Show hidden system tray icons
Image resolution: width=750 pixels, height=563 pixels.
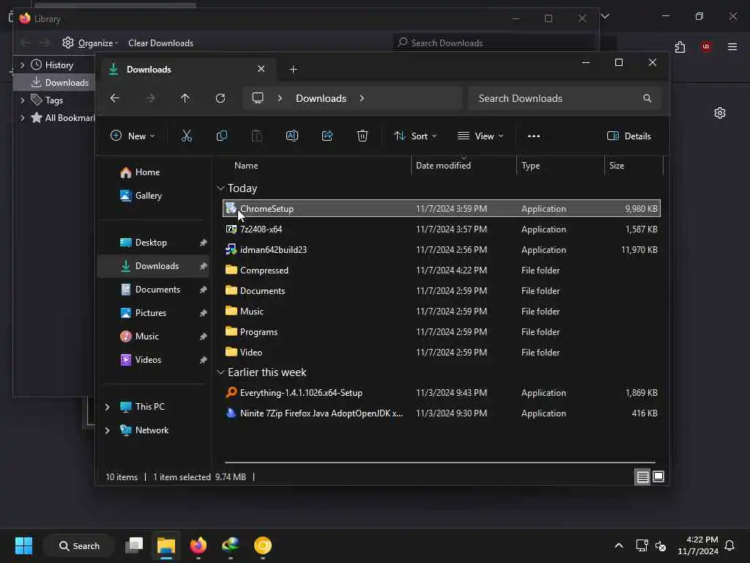[618, 545]
